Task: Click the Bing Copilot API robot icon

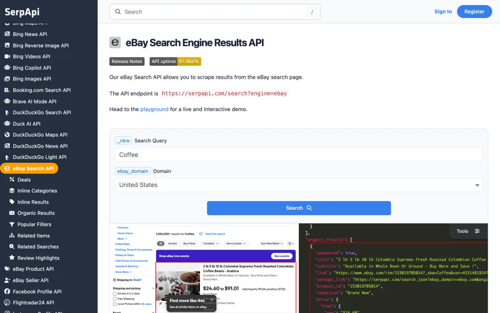Action: click(x=7, y=68)
